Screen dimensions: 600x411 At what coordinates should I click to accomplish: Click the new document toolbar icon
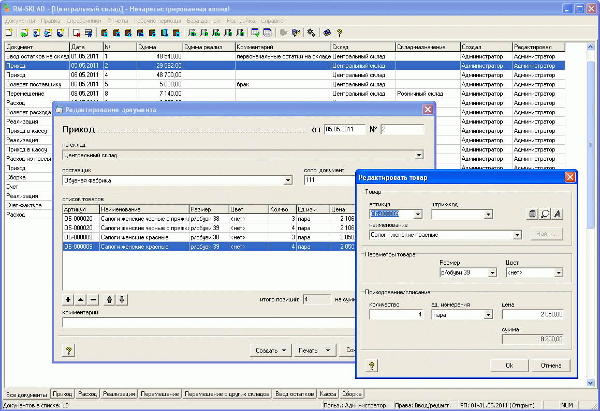pos(9,33)
